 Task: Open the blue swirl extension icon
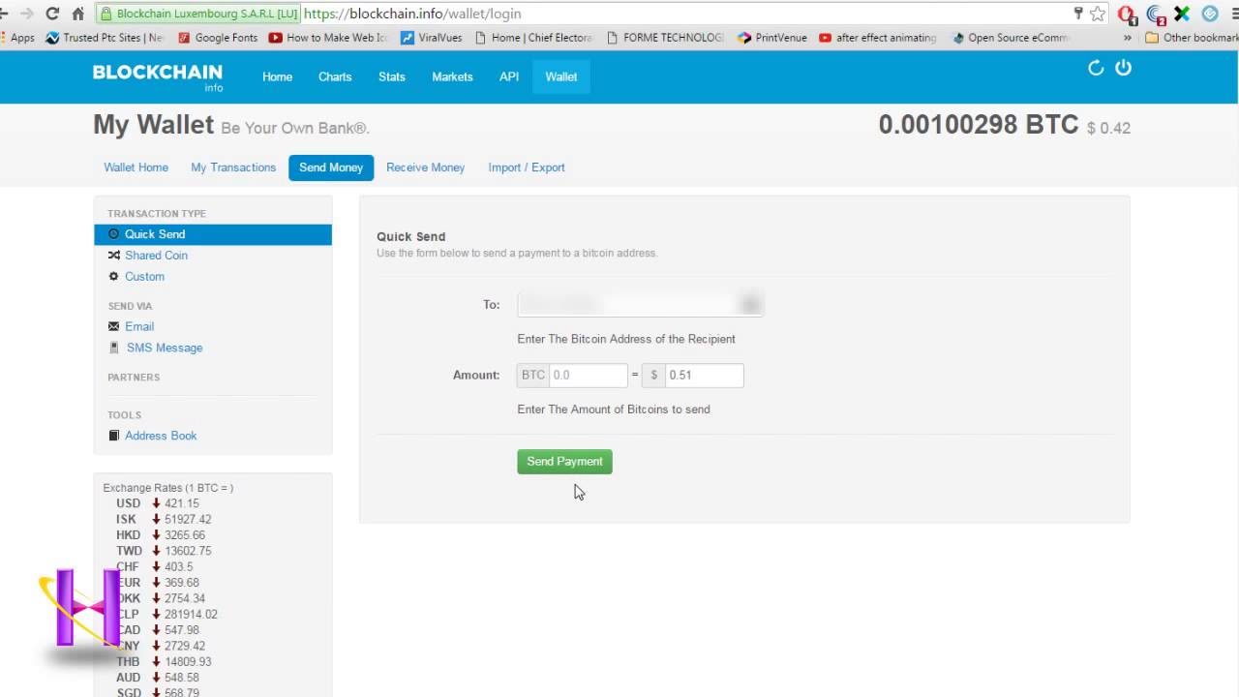(1155, 14)
